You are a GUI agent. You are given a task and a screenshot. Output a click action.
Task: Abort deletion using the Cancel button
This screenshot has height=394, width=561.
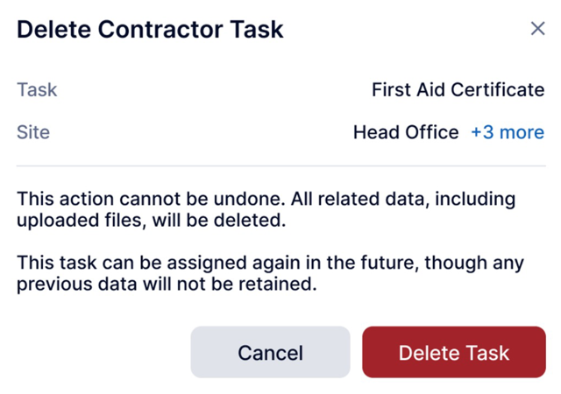tap(270, 352)
